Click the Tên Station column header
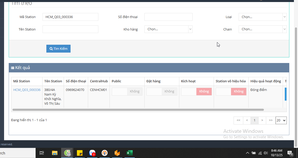298x158 pixels. coord(53,81)
